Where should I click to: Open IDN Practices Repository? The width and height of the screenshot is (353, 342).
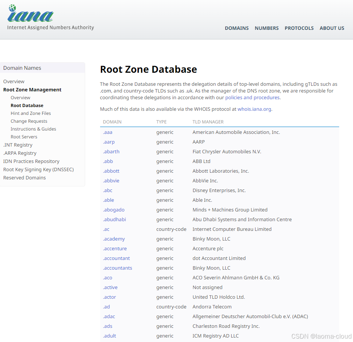pyautogui.click(x=31, y=161)
